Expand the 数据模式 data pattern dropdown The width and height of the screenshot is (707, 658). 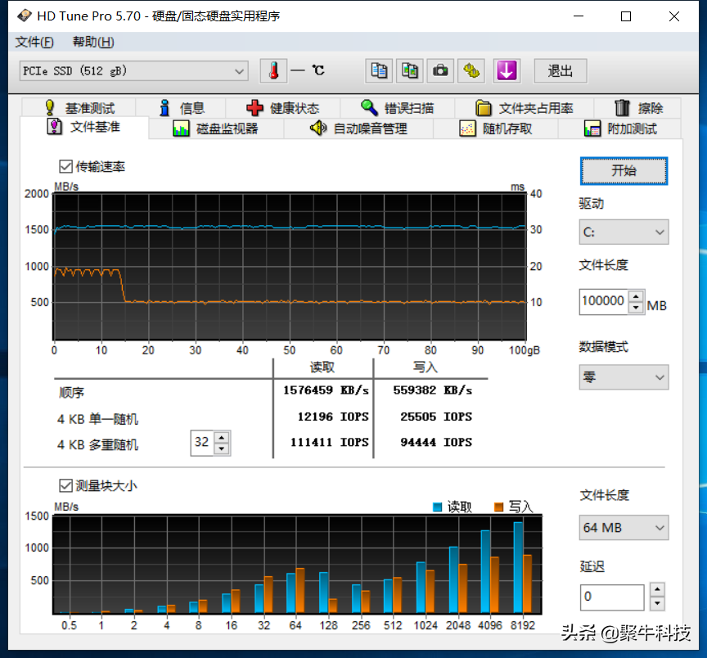click(x=624, y=377)
